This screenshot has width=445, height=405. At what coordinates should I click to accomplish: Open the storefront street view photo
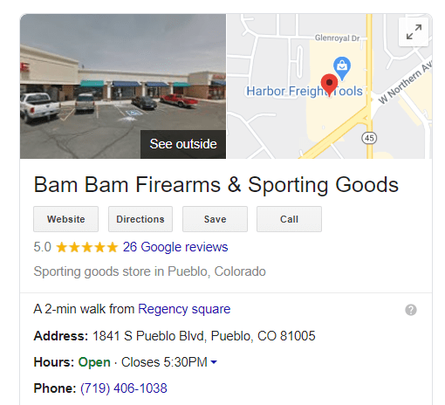pyautogui.click(x=123, y=86)
